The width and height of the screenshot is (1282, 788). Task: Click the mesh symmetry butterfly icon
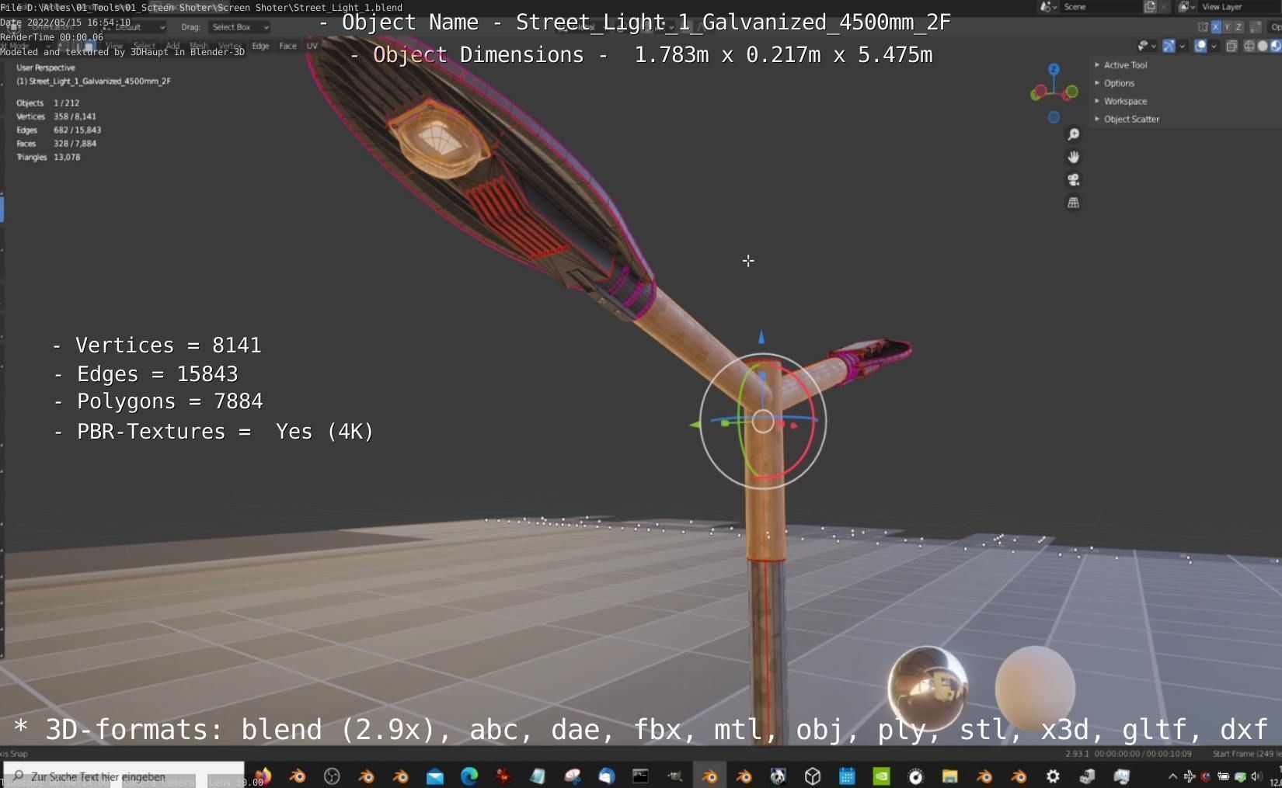pyautogui.click(x=1203, y=26)
